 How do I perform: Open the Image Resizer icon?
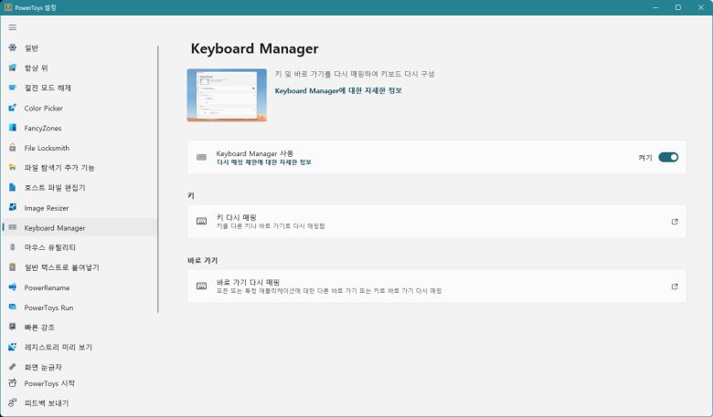[12, 208]
